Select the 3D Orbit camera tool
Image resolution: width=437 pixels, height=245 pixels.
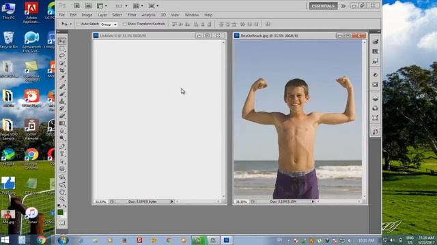click(x=62, y=184)
